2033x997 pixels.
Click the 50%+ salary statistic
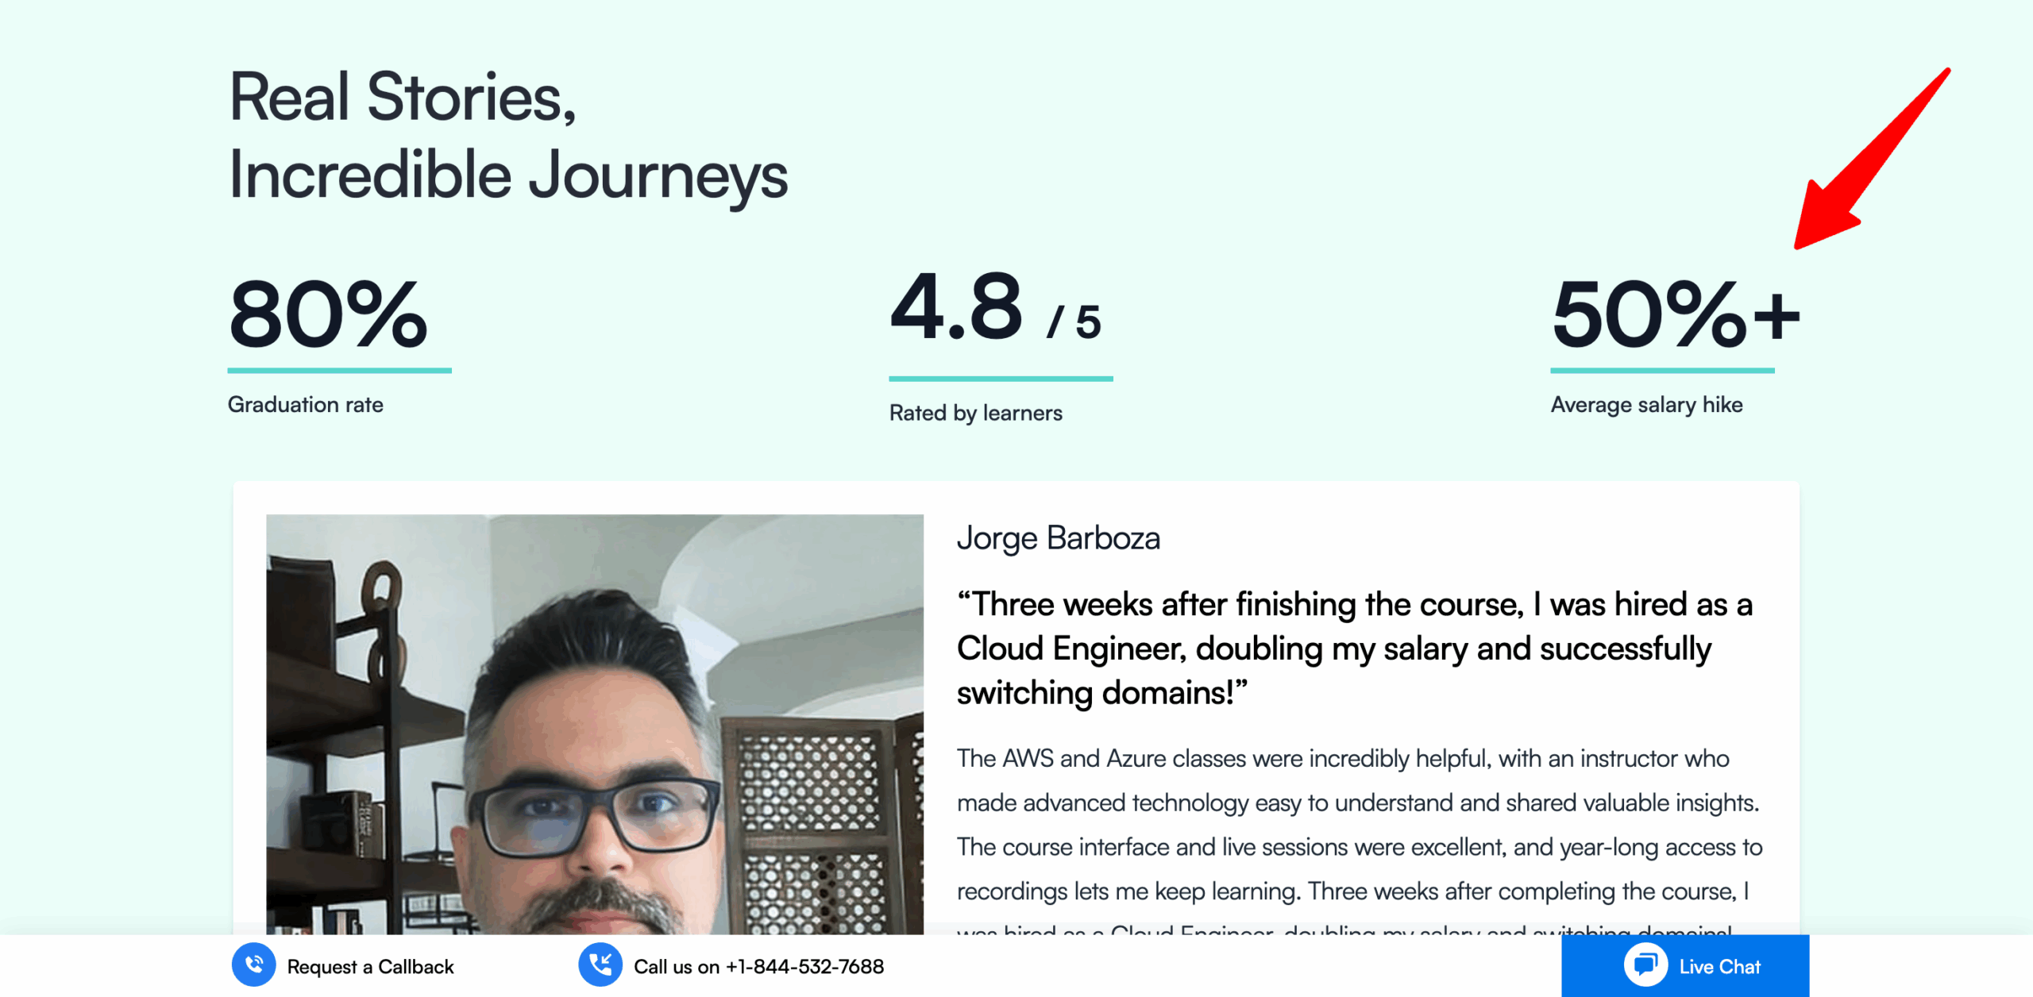(1675, 314)
